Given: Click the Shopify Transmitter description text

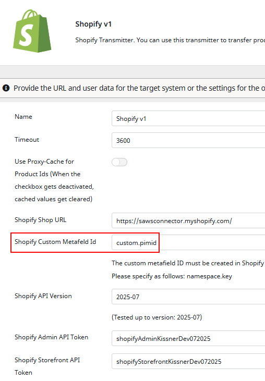Looking at the screenshot, I should (x=170, y=40).
